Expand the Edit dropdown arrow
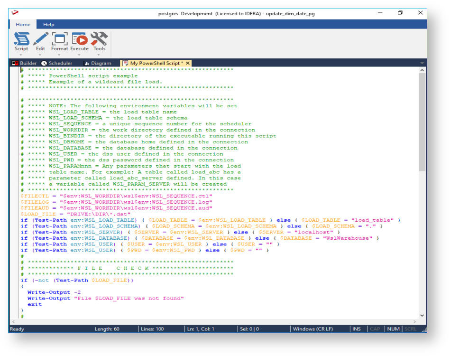This screenshot has height=356, width=450. pyautogui.click(x=40, y=55)
